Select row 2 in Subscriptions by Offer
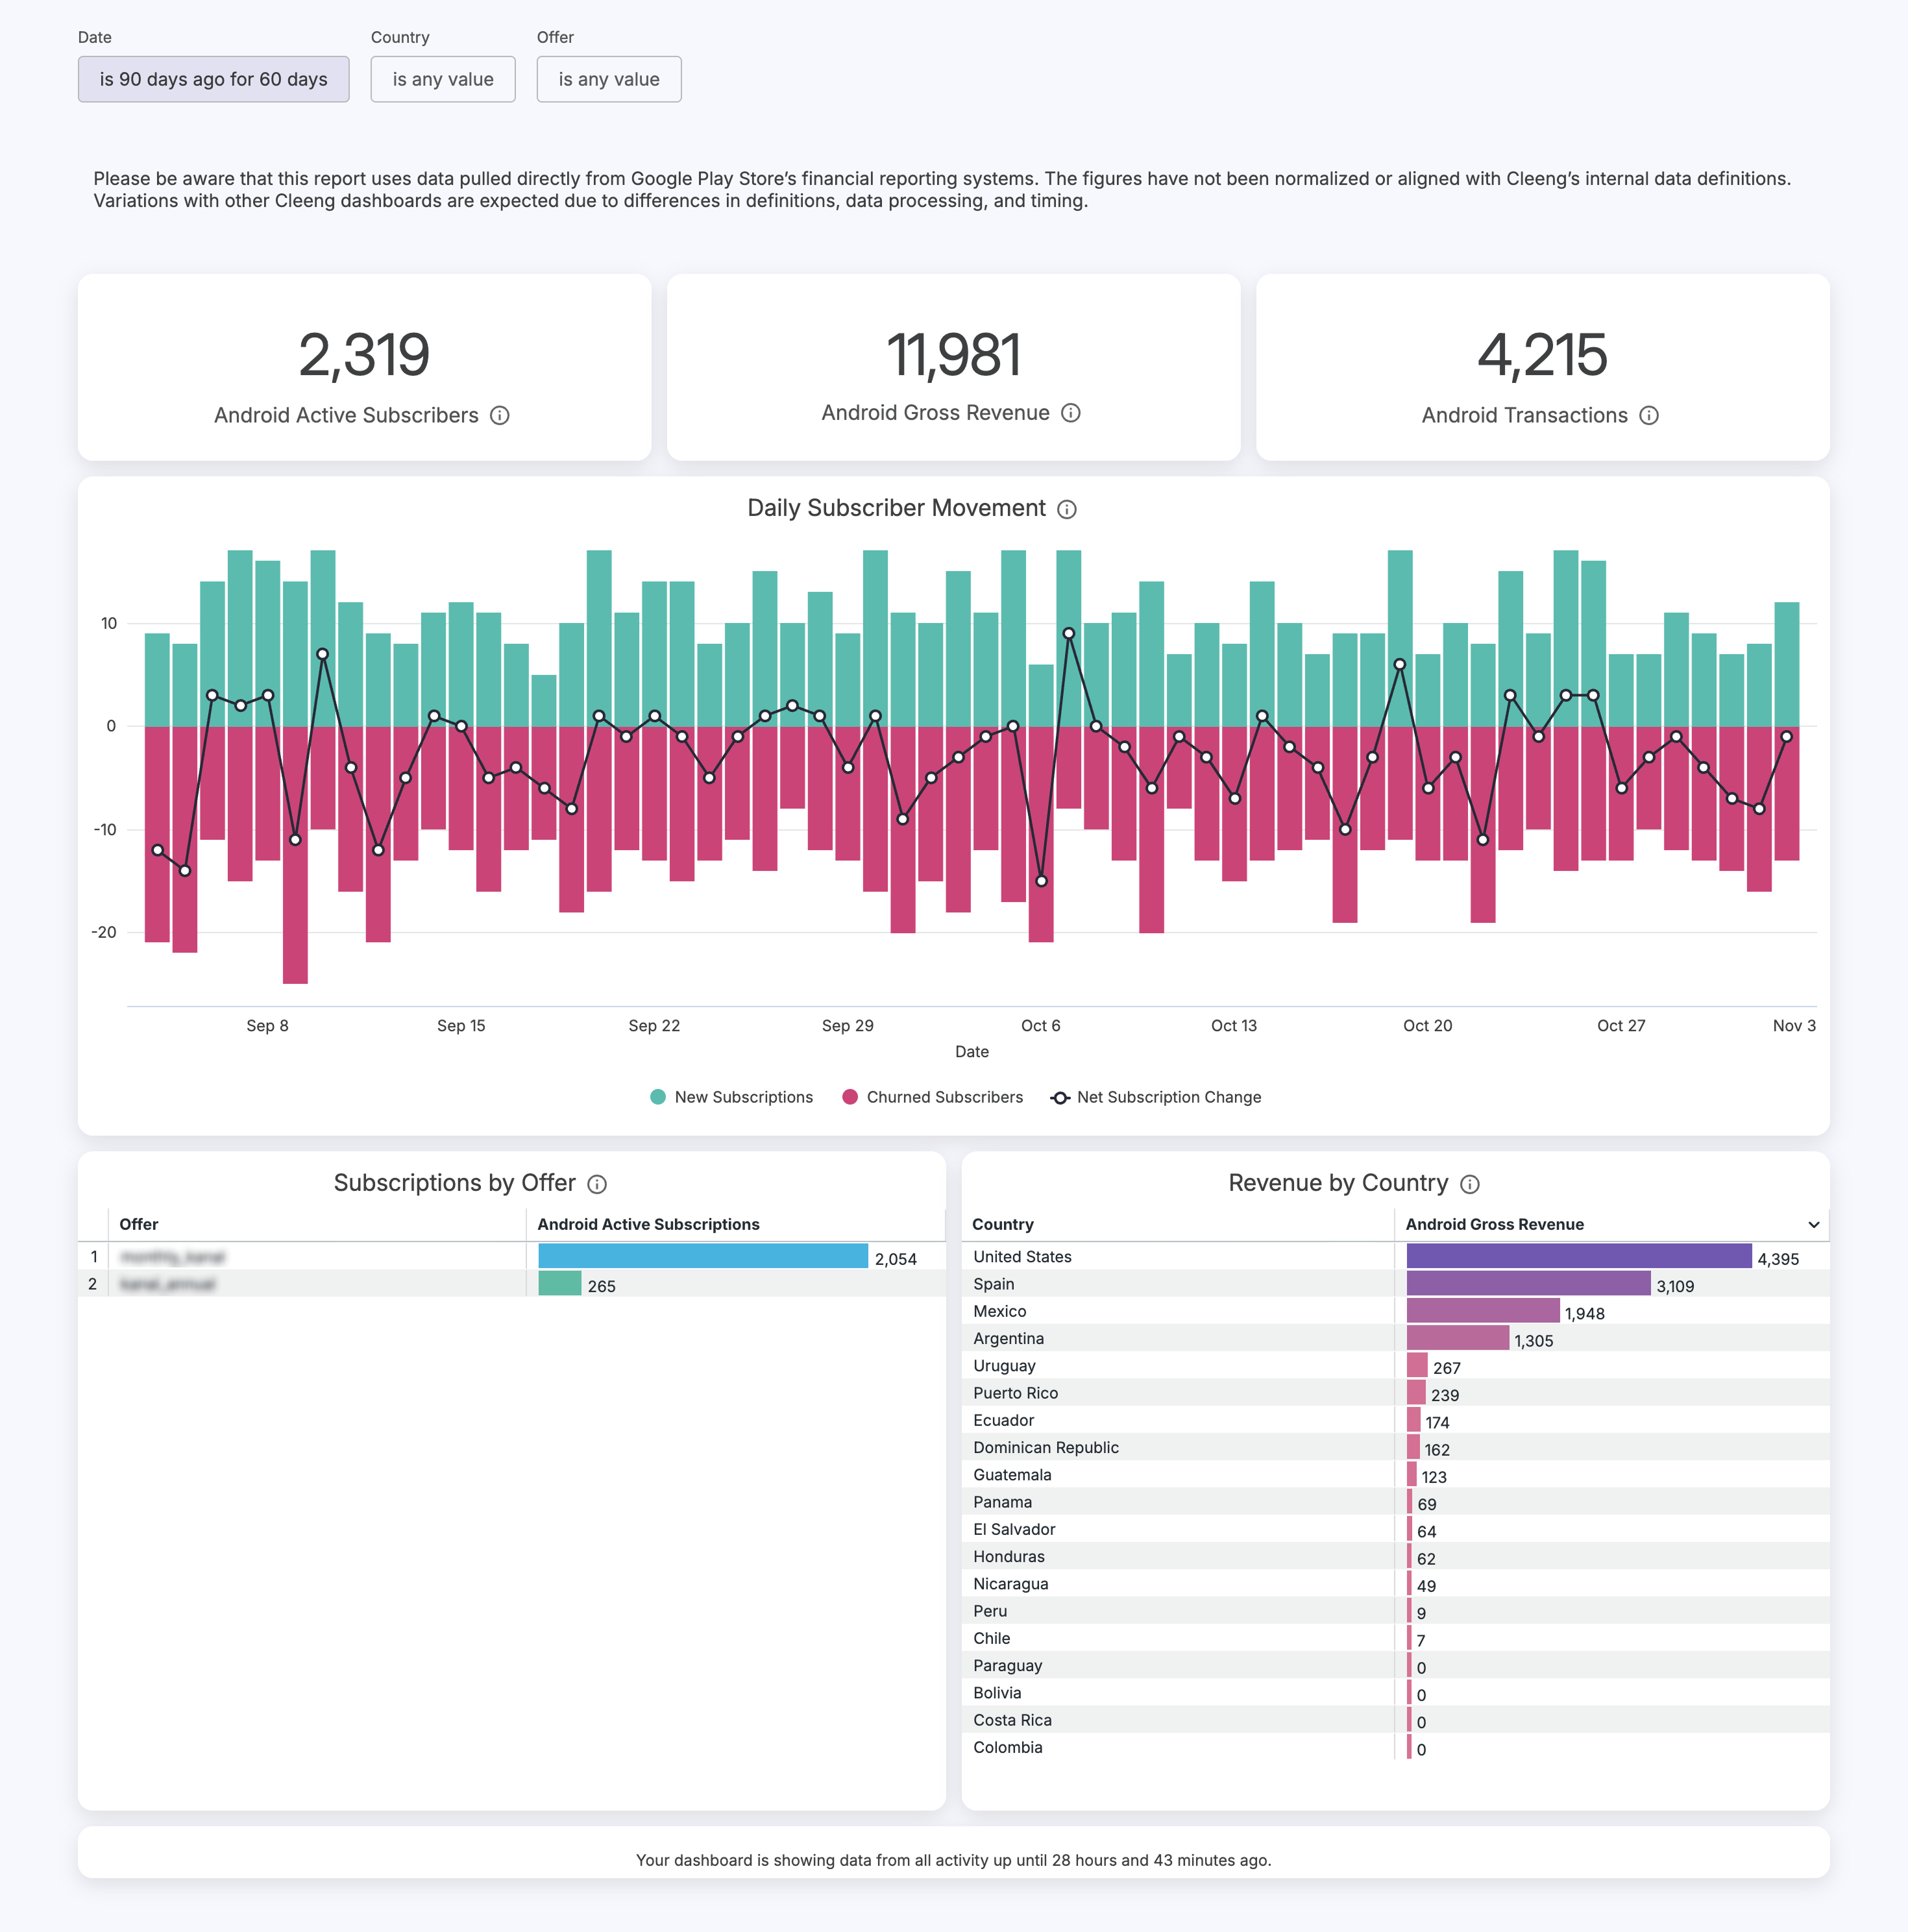This screenshot has height=1932, width=1908. click(x=512, y=1283)
